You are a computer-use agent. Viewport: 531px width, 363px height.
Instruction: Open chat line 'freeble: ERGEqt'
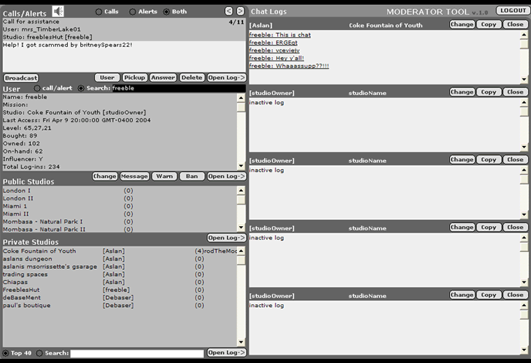pyautogui.click(x=273, y=43)
